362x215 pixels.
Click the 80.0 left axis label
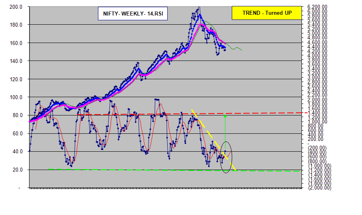point(18,115)
